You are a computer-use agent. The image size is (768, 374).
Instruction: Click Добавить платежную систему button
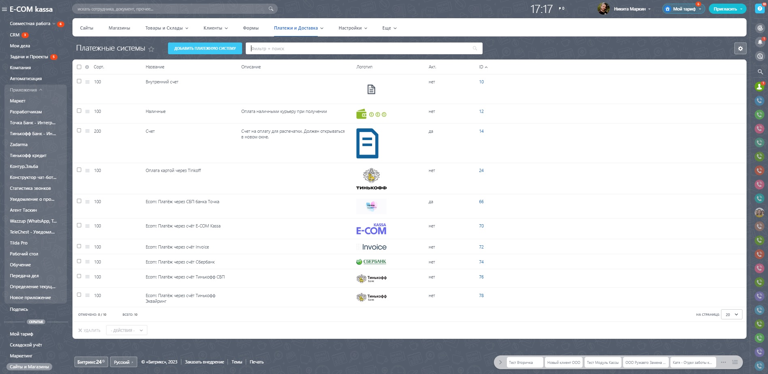[205, 48]
